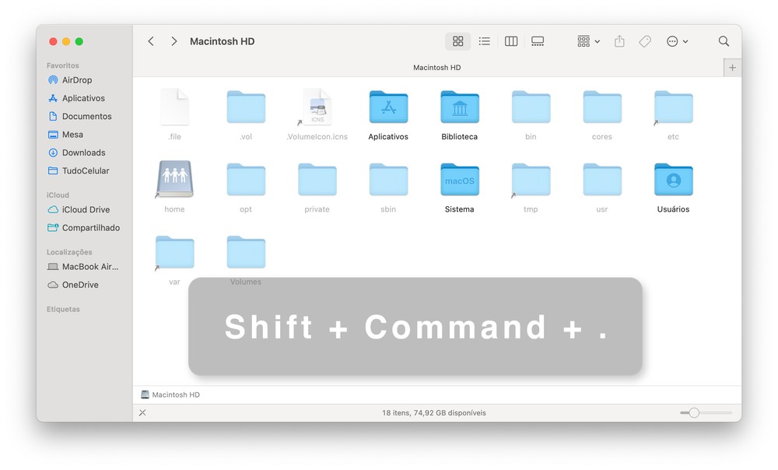The image size is (778, 470).
Task: Switch to column view
Action: [x=511, y=41]
